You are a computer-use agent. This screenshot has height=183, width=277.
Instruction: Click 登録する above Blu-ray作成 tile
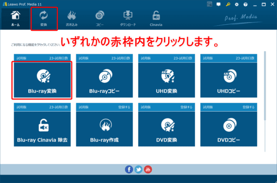[124, 107]
